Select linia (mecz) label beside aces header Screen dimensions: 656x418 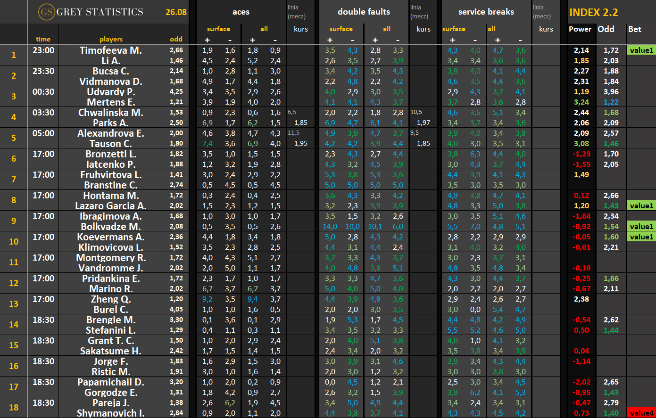(297, 12)
